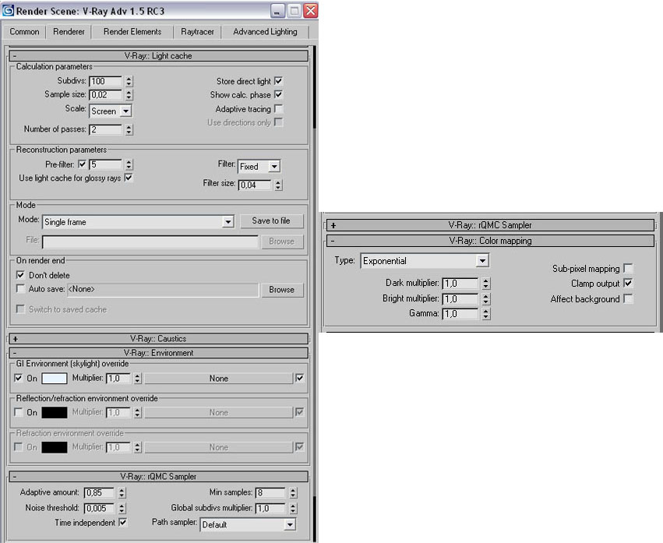Click the Sample size spinner arrows
This screenshot has height=543, width=663.
pos(129,95)
